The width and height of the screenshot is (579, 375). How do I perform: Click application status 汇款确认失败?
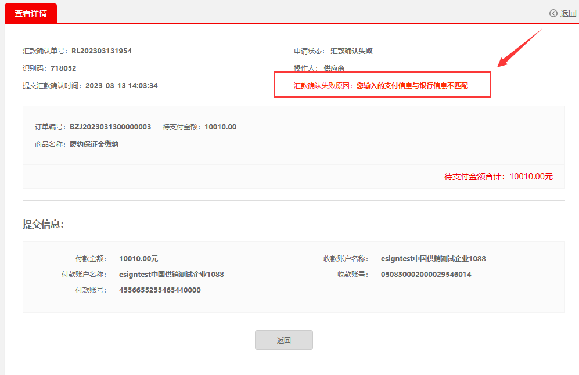(351, 51)
